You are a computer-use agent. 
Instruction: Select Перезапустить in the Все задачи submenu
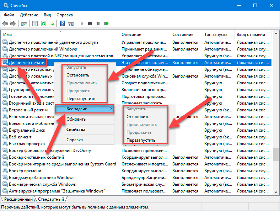pyautogui.click(x=141, y=140)
